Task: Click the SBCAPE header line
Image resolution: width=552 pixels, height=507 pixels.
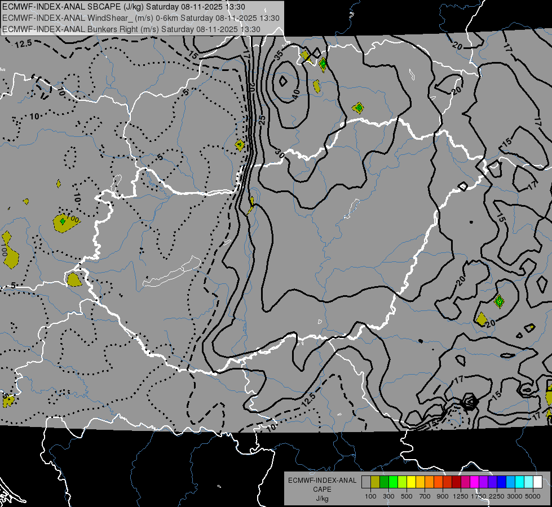Action: click(x=123, y=7)
